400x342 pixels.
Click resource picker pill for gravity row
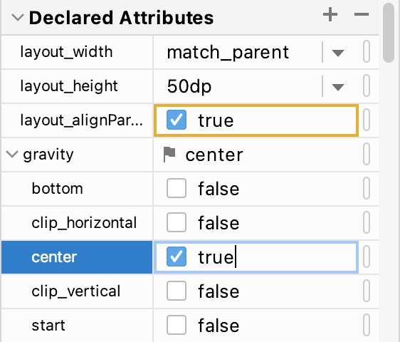(367, 155)
